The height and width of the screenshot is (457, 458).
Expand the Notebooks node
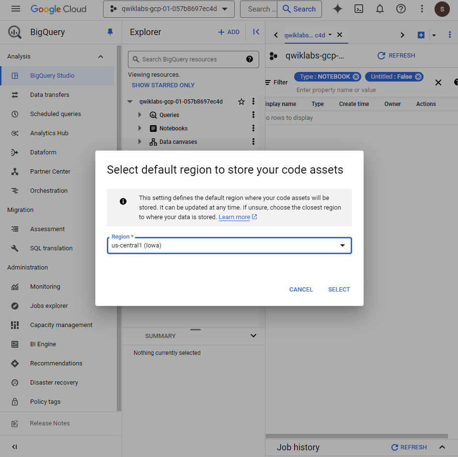coord(139,128)
